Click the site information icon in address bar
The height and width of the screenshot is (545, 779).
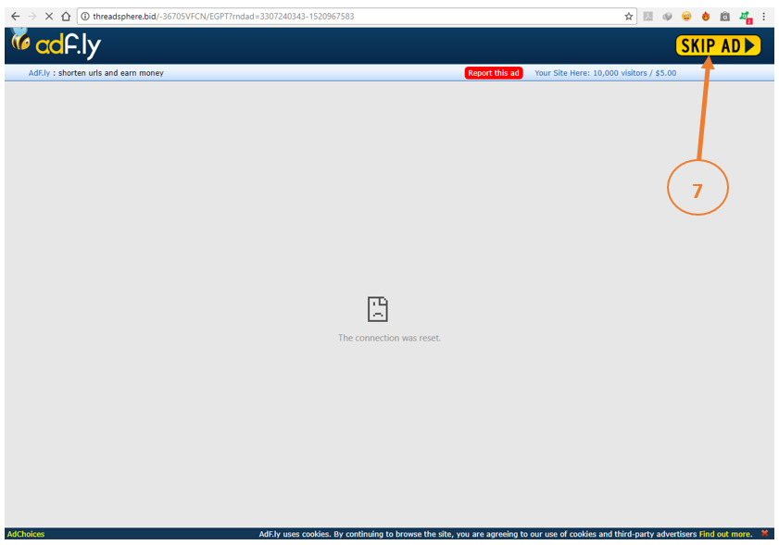point(85,17)
